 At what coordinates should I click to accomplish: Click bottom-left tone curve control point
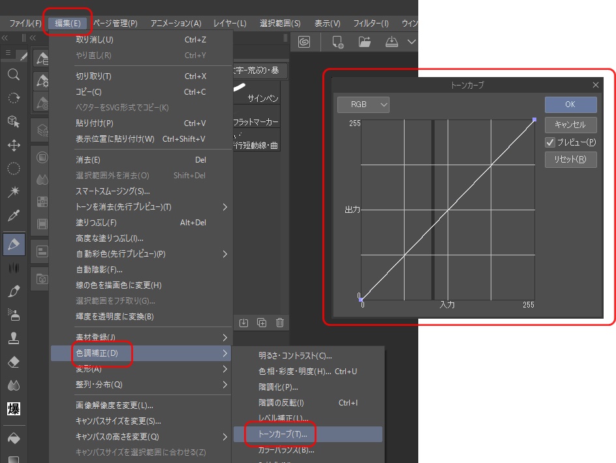[x=361, y=300]
